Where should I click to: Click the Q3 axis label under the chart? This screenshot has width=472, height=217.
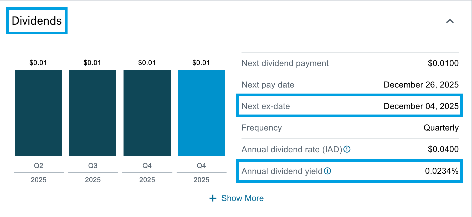93,166
